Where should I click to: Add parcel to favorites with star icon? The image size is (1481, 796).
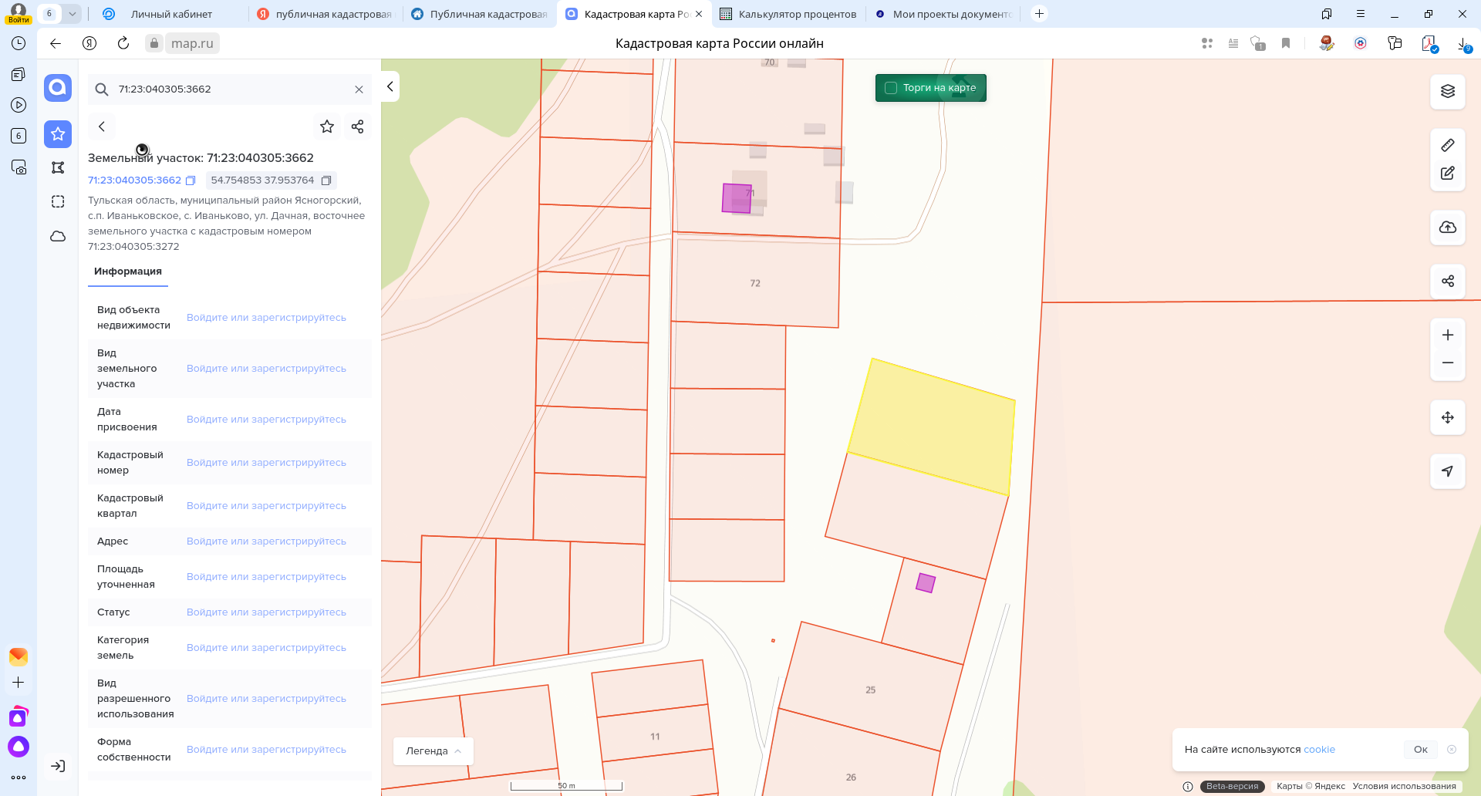(327, 126)
